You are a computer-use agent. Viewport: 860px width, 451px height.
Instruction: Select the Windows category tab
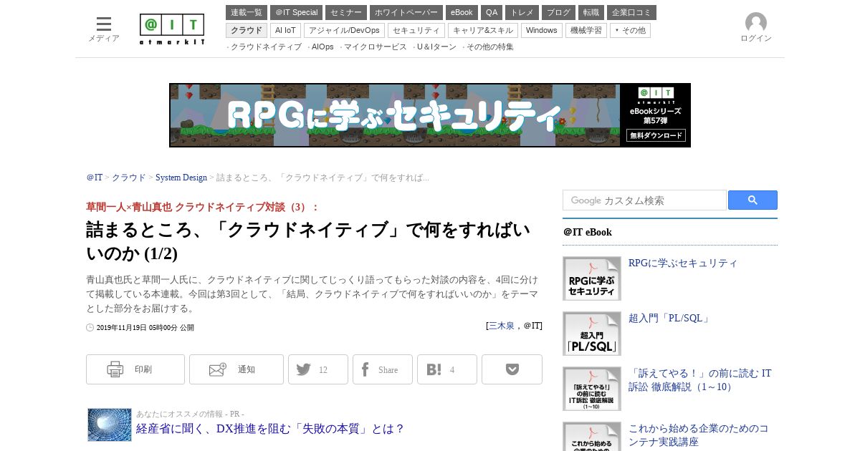tap(542, 30)
